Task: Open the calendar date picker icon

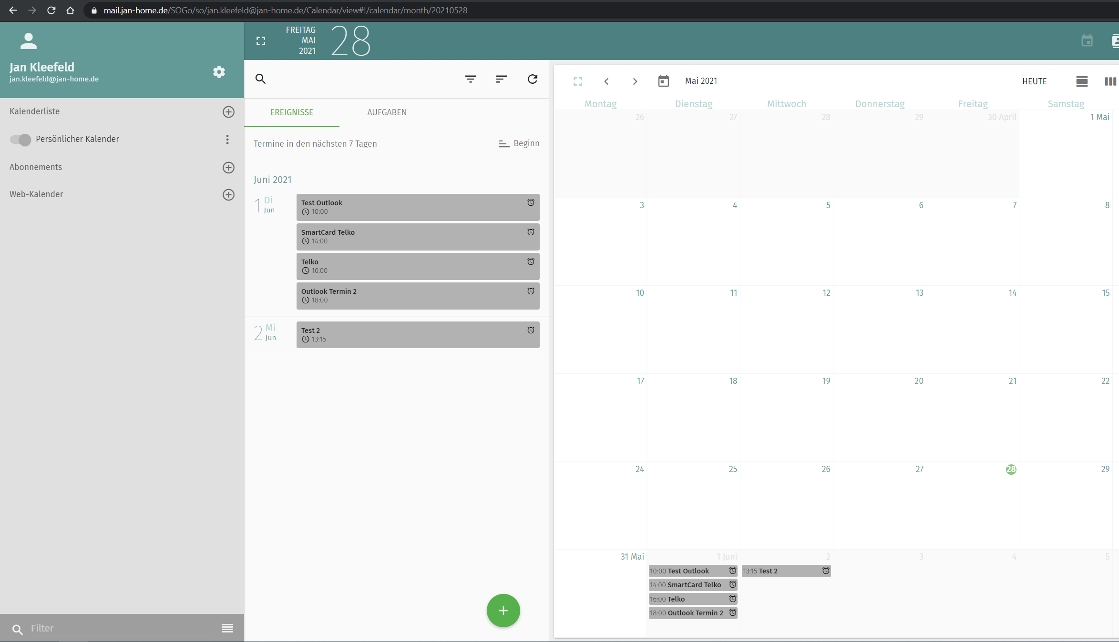Action: coord(663,81)
